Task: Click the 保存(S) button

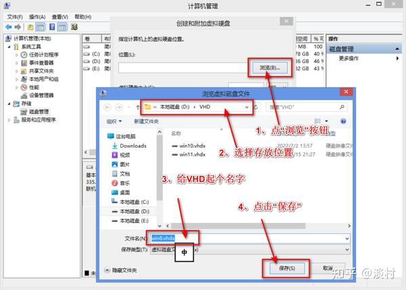Action: point(287,268)
